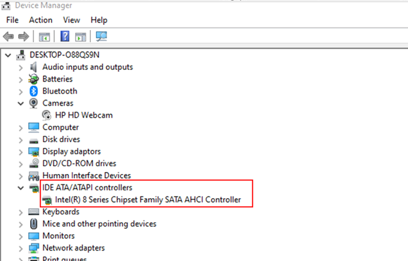This screenshot has width=408, height=261.
Task: Expand the Network adapters category
Action: pyautogui.click(x=20, y=249)
